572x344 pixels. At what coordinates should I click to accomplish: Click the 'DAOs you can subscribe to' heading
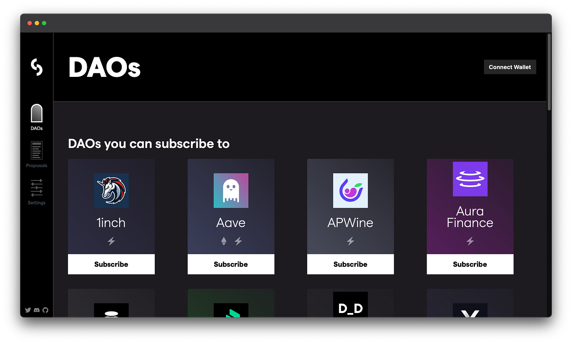(x=149, y=144)
